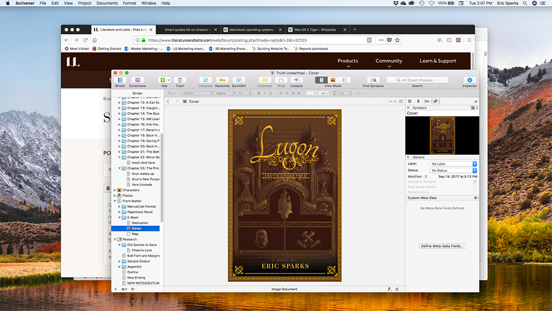Switch to corkboard view mode icon
Screen dimensions: 552x311
point(333,80)
